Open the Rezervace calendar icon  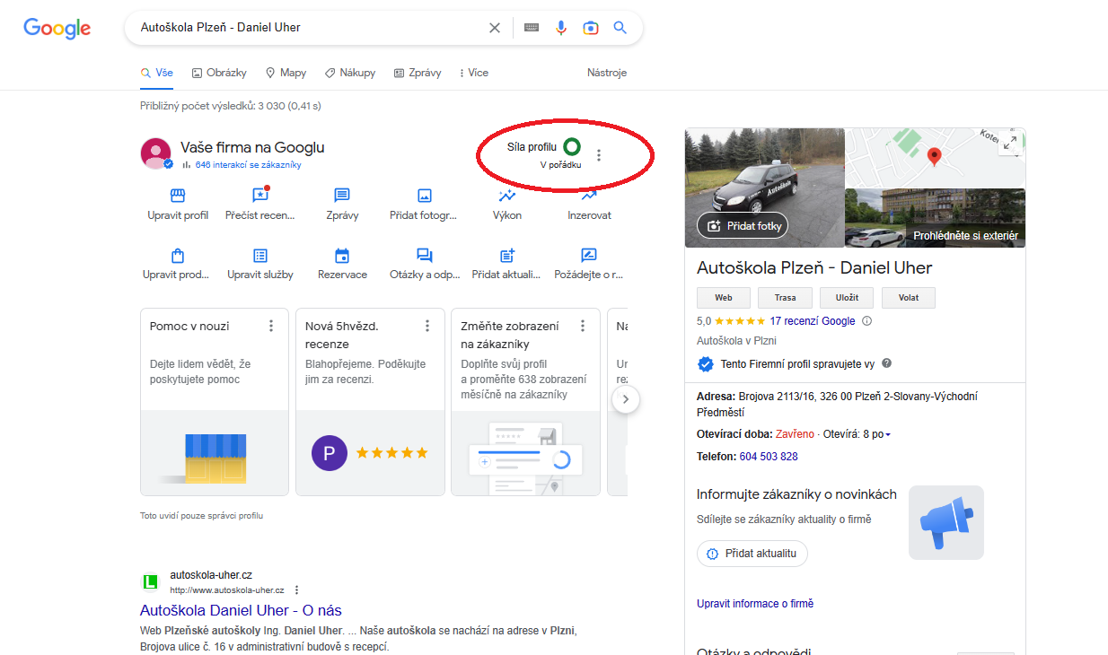[342, 255]
